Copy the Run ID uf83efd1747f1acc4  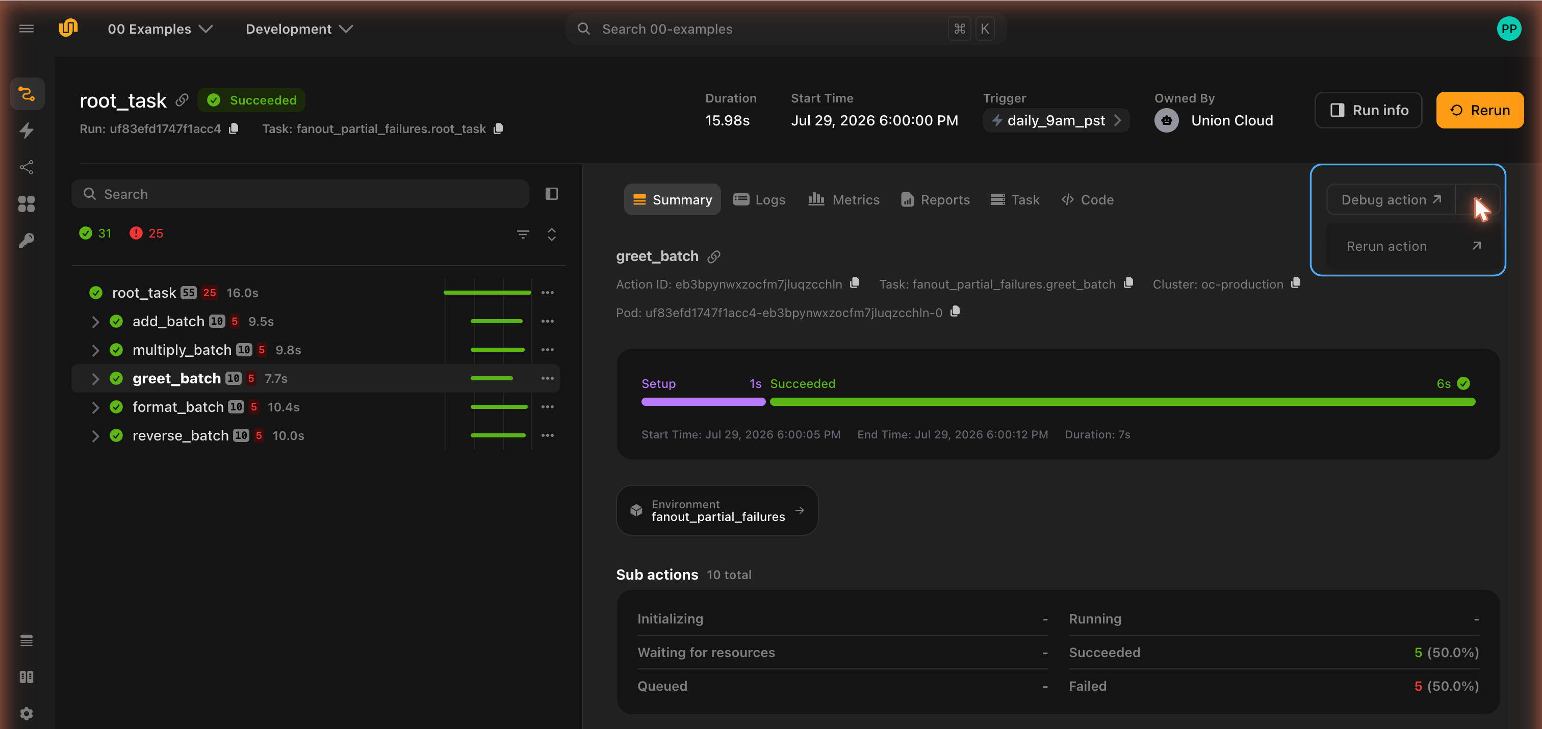click(x=234, y=128)
